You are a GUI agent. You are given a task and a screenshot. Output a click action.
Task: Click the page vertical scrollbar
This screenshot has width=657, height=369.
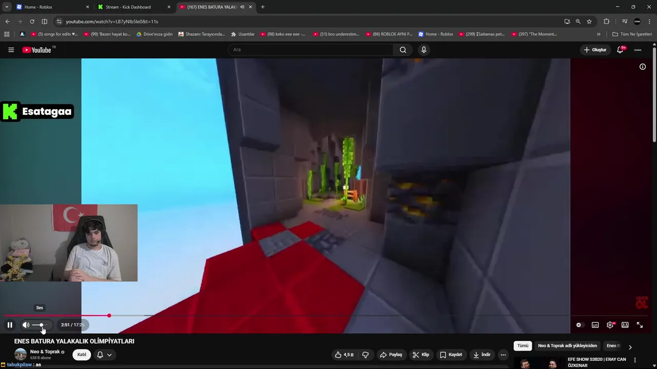click(654, 95)
